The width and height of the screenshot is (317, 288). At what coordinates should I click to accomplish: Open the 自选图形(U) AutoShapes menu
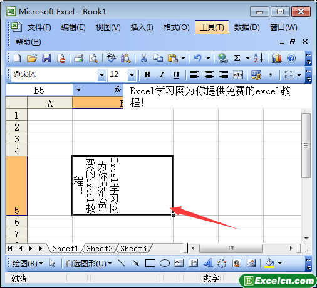tap(89, 264)
